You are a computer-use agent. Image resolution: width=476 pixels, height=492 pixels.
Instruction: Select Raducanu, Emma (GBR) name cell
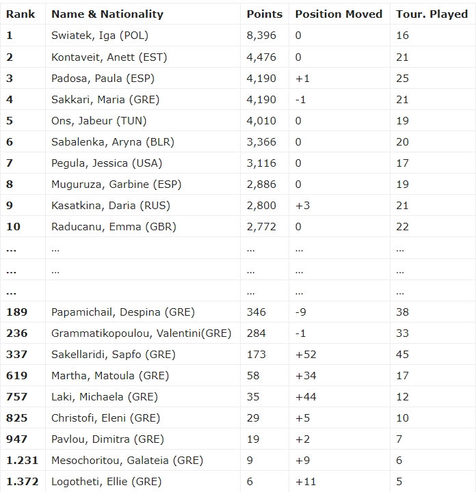[114, 227]
